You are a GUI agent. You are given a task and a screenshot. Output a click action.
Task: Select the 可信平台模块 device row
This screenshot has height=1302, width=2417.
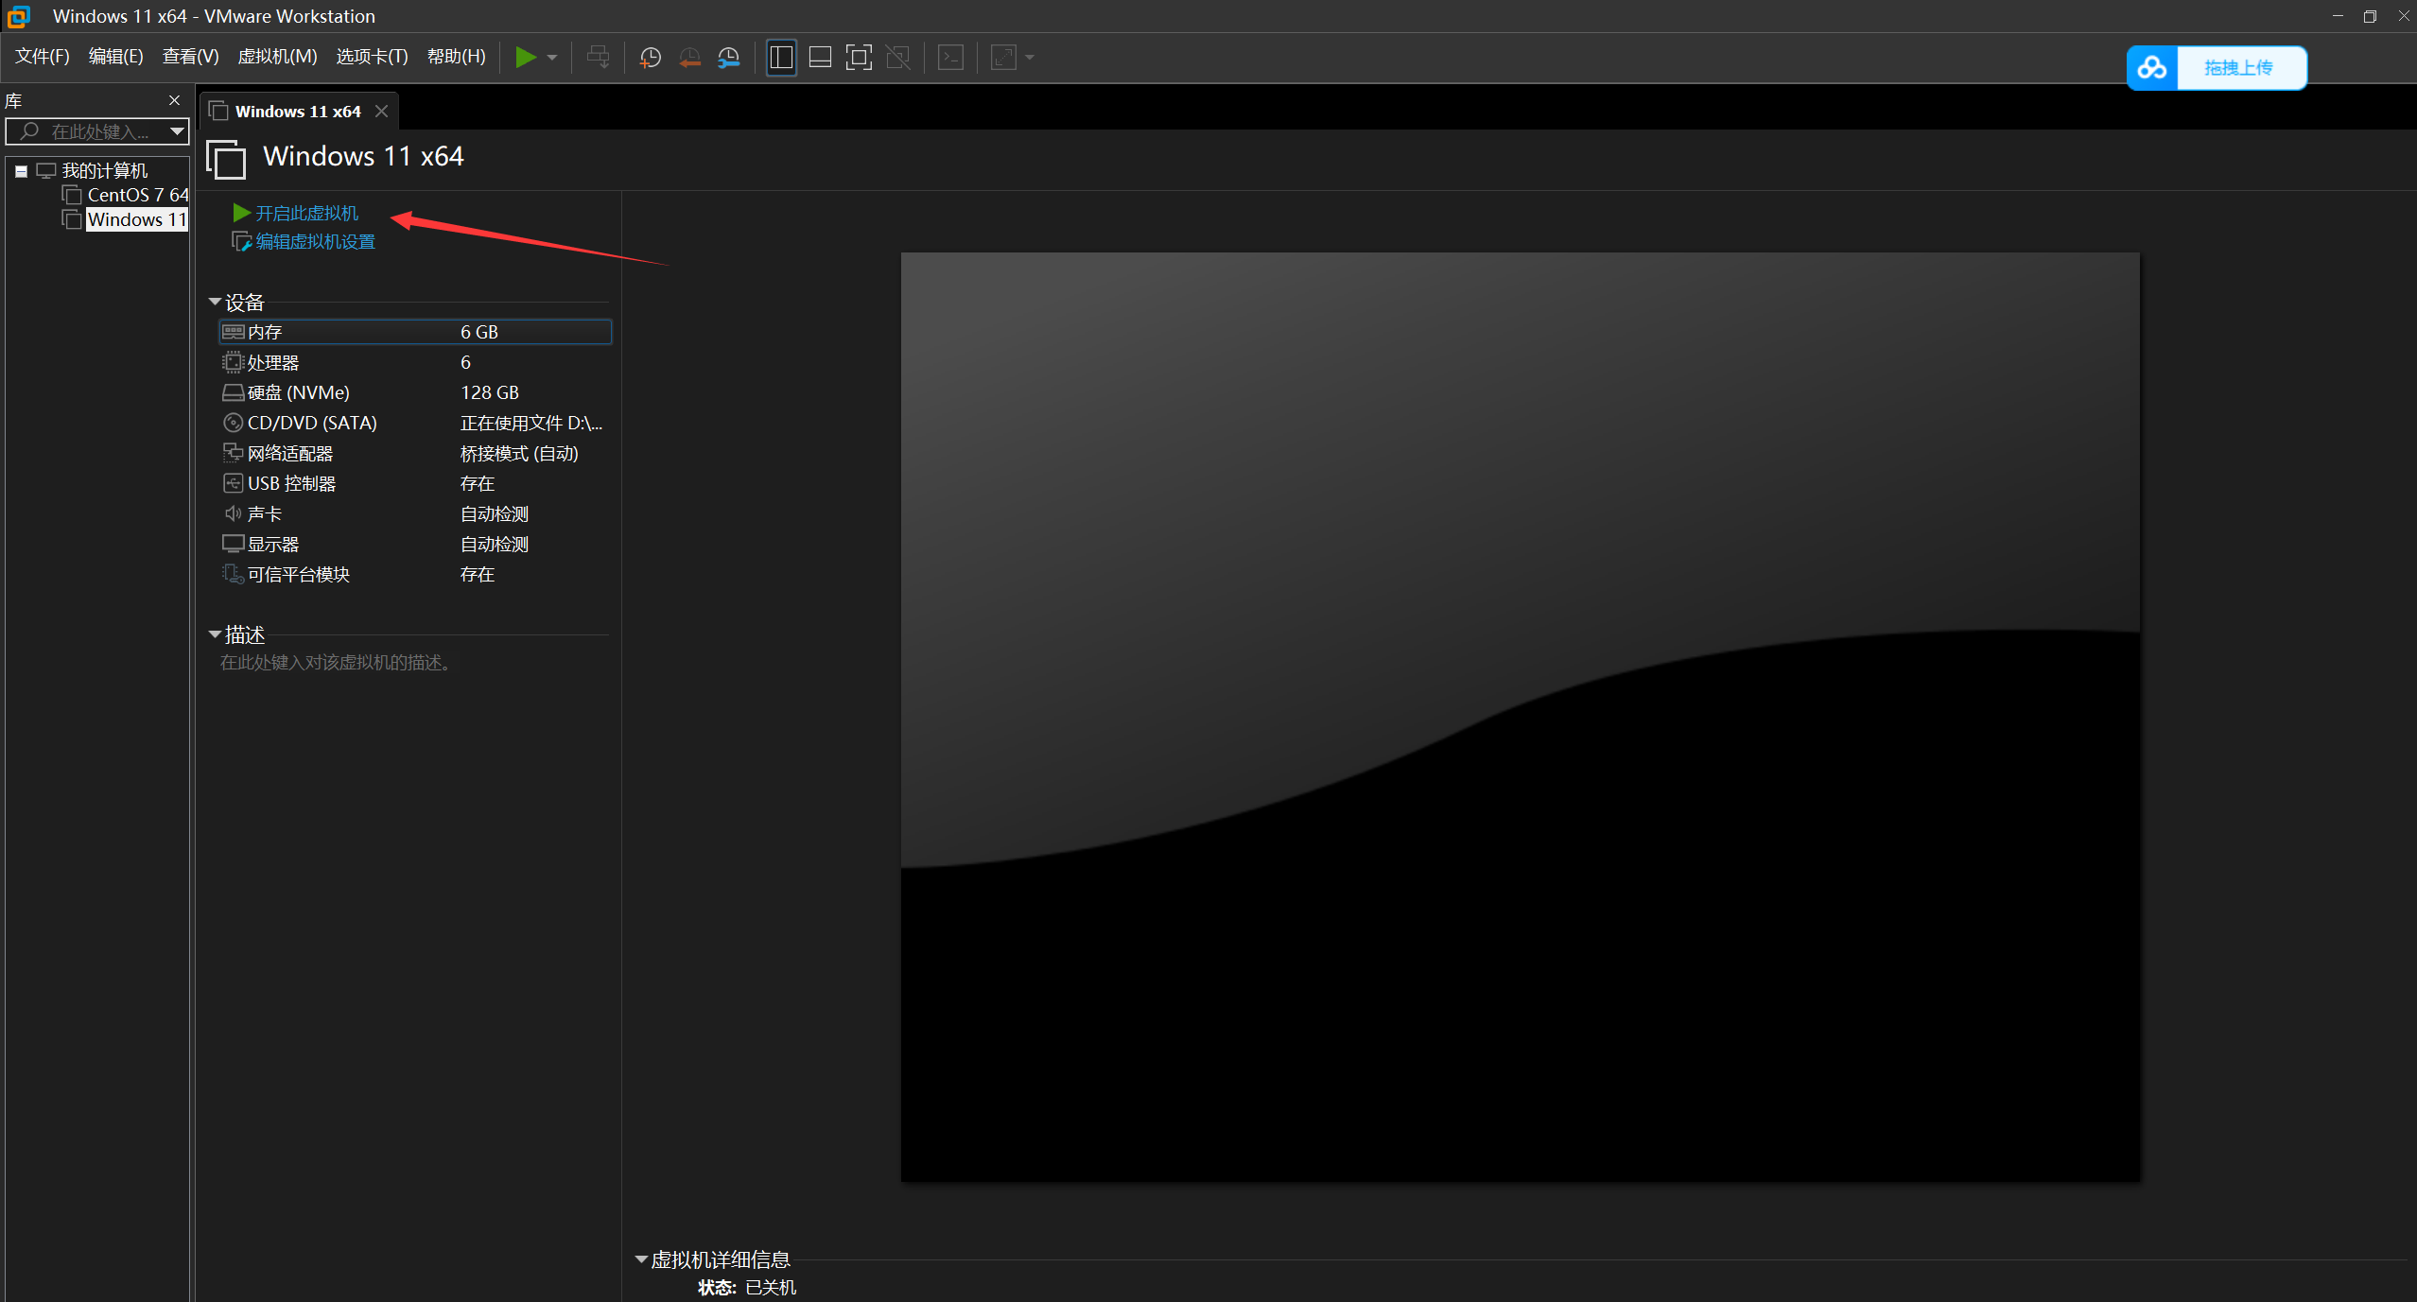click(415, 574)
